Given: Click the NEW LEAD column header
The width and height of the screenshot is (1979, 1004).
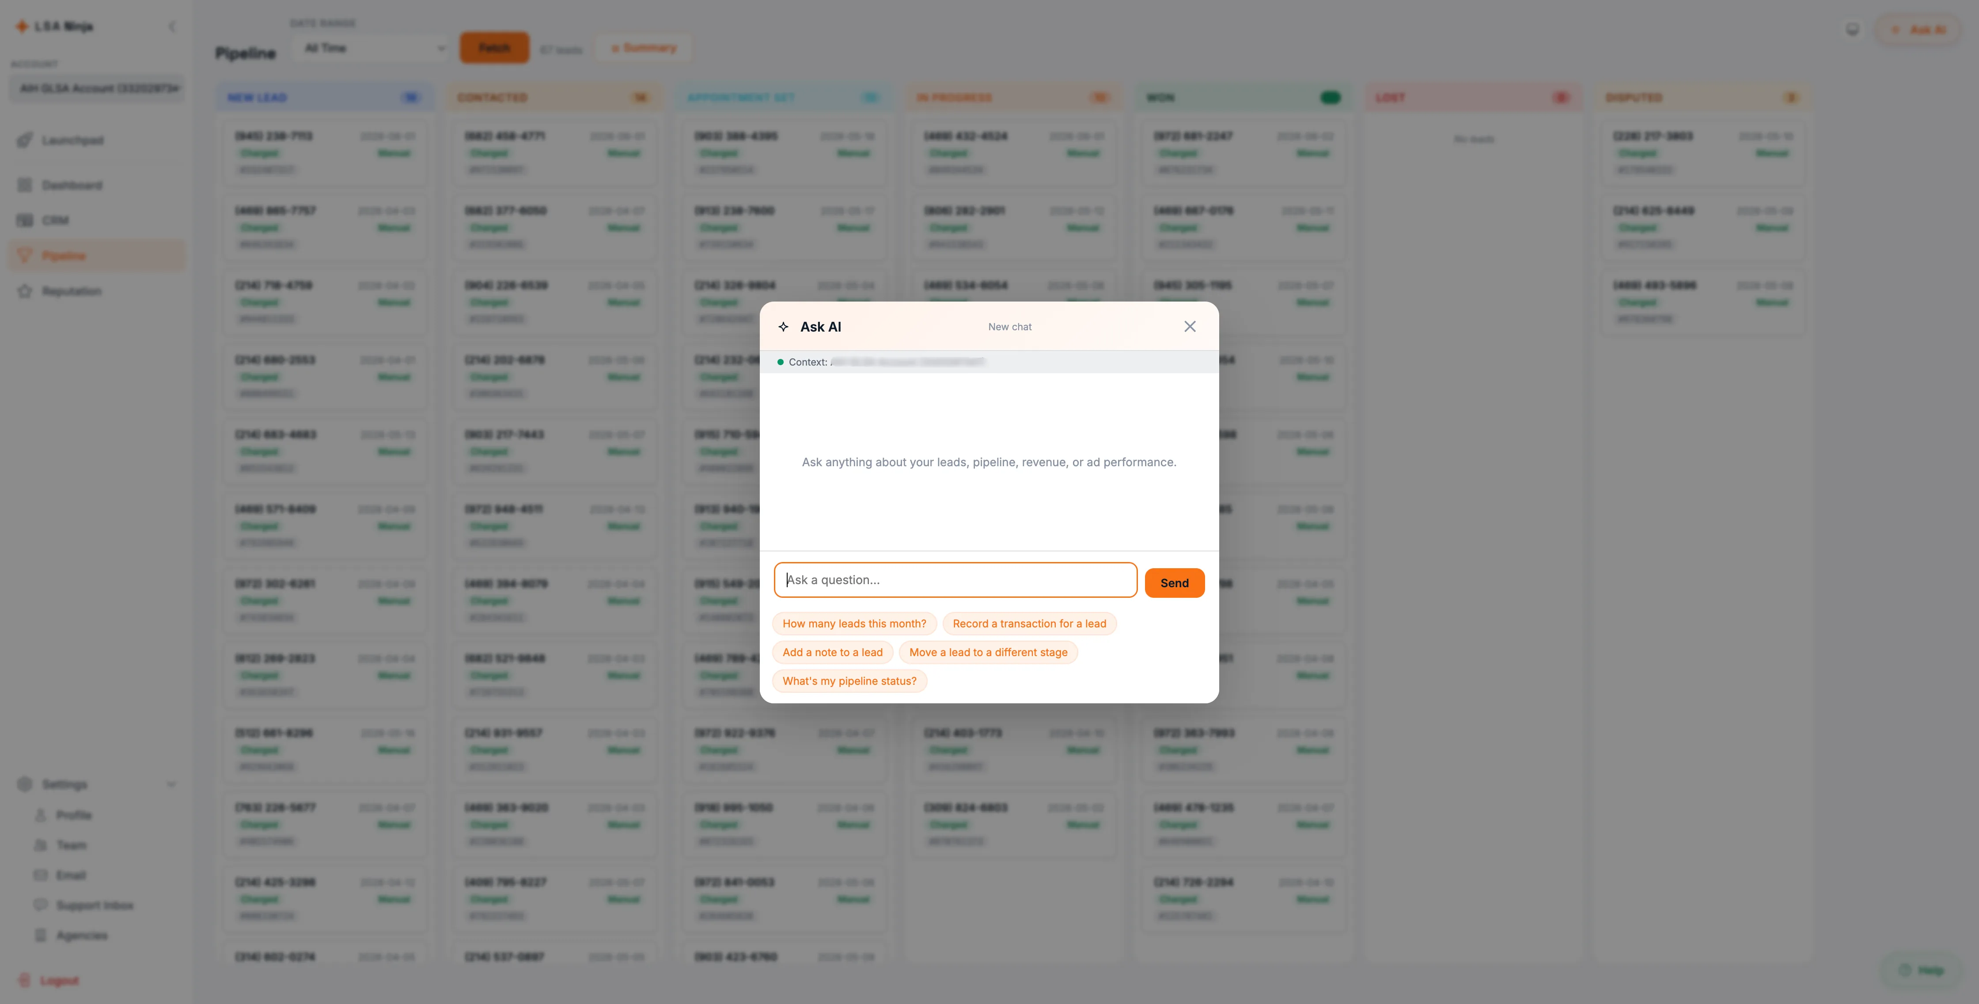Looking at the screenshot, I should click(x=324, y=98).
